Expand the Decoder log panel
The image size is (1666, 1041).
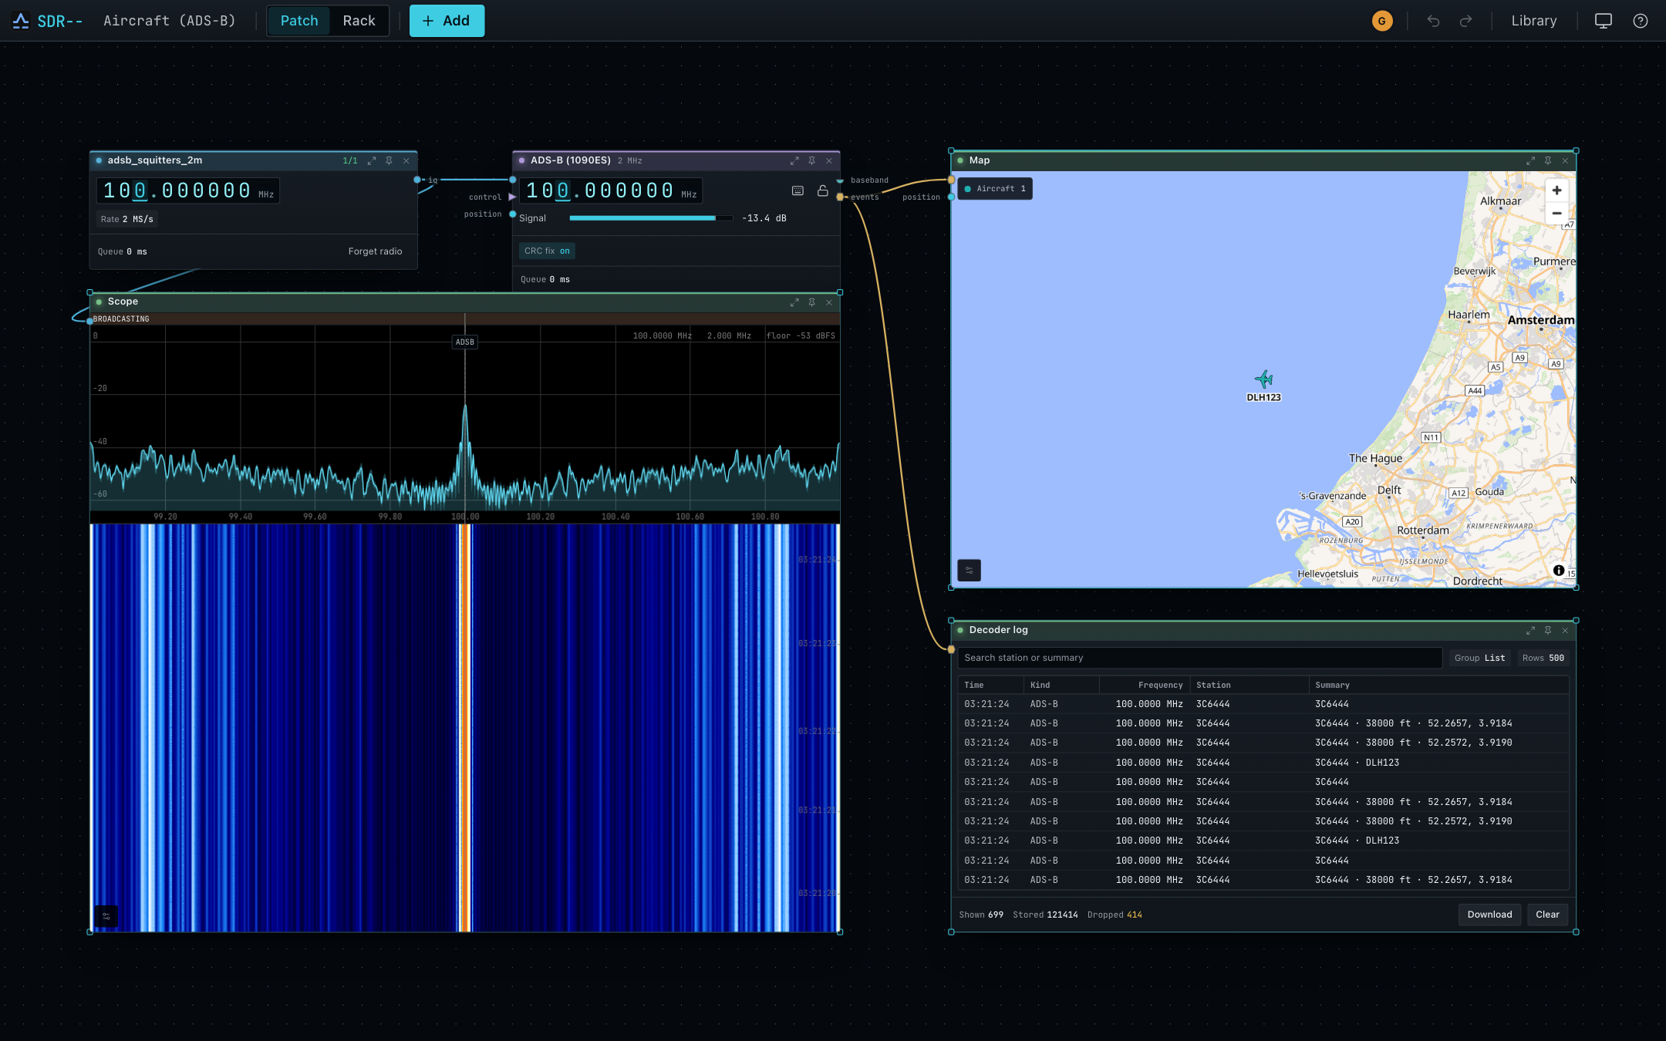pos(1530,630)
